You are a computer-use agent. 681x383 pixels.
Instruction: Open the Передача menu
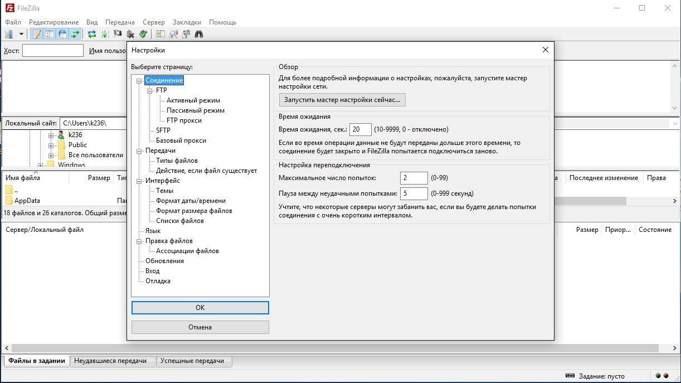click(120, 22)
